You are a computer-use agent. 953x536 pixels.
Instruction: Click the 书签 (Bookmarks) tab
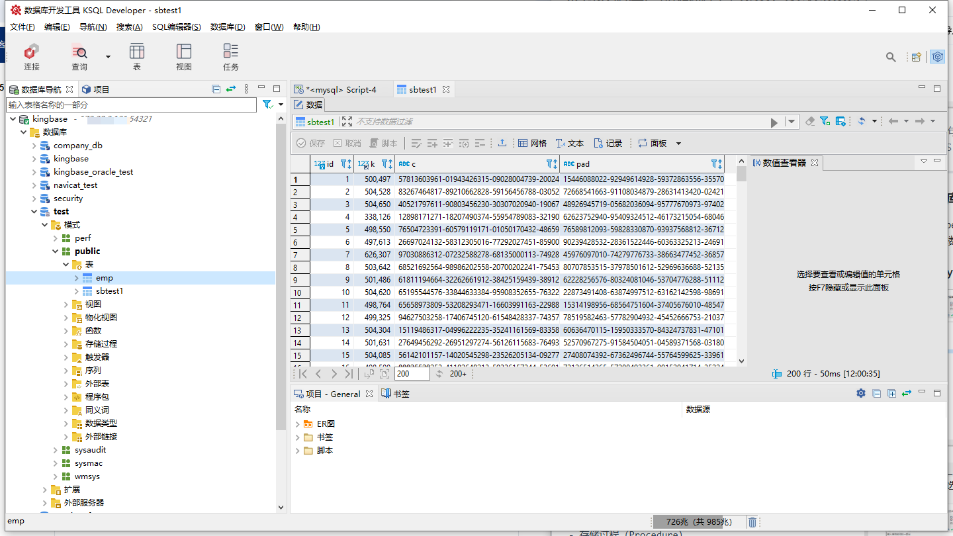[396, 394]
